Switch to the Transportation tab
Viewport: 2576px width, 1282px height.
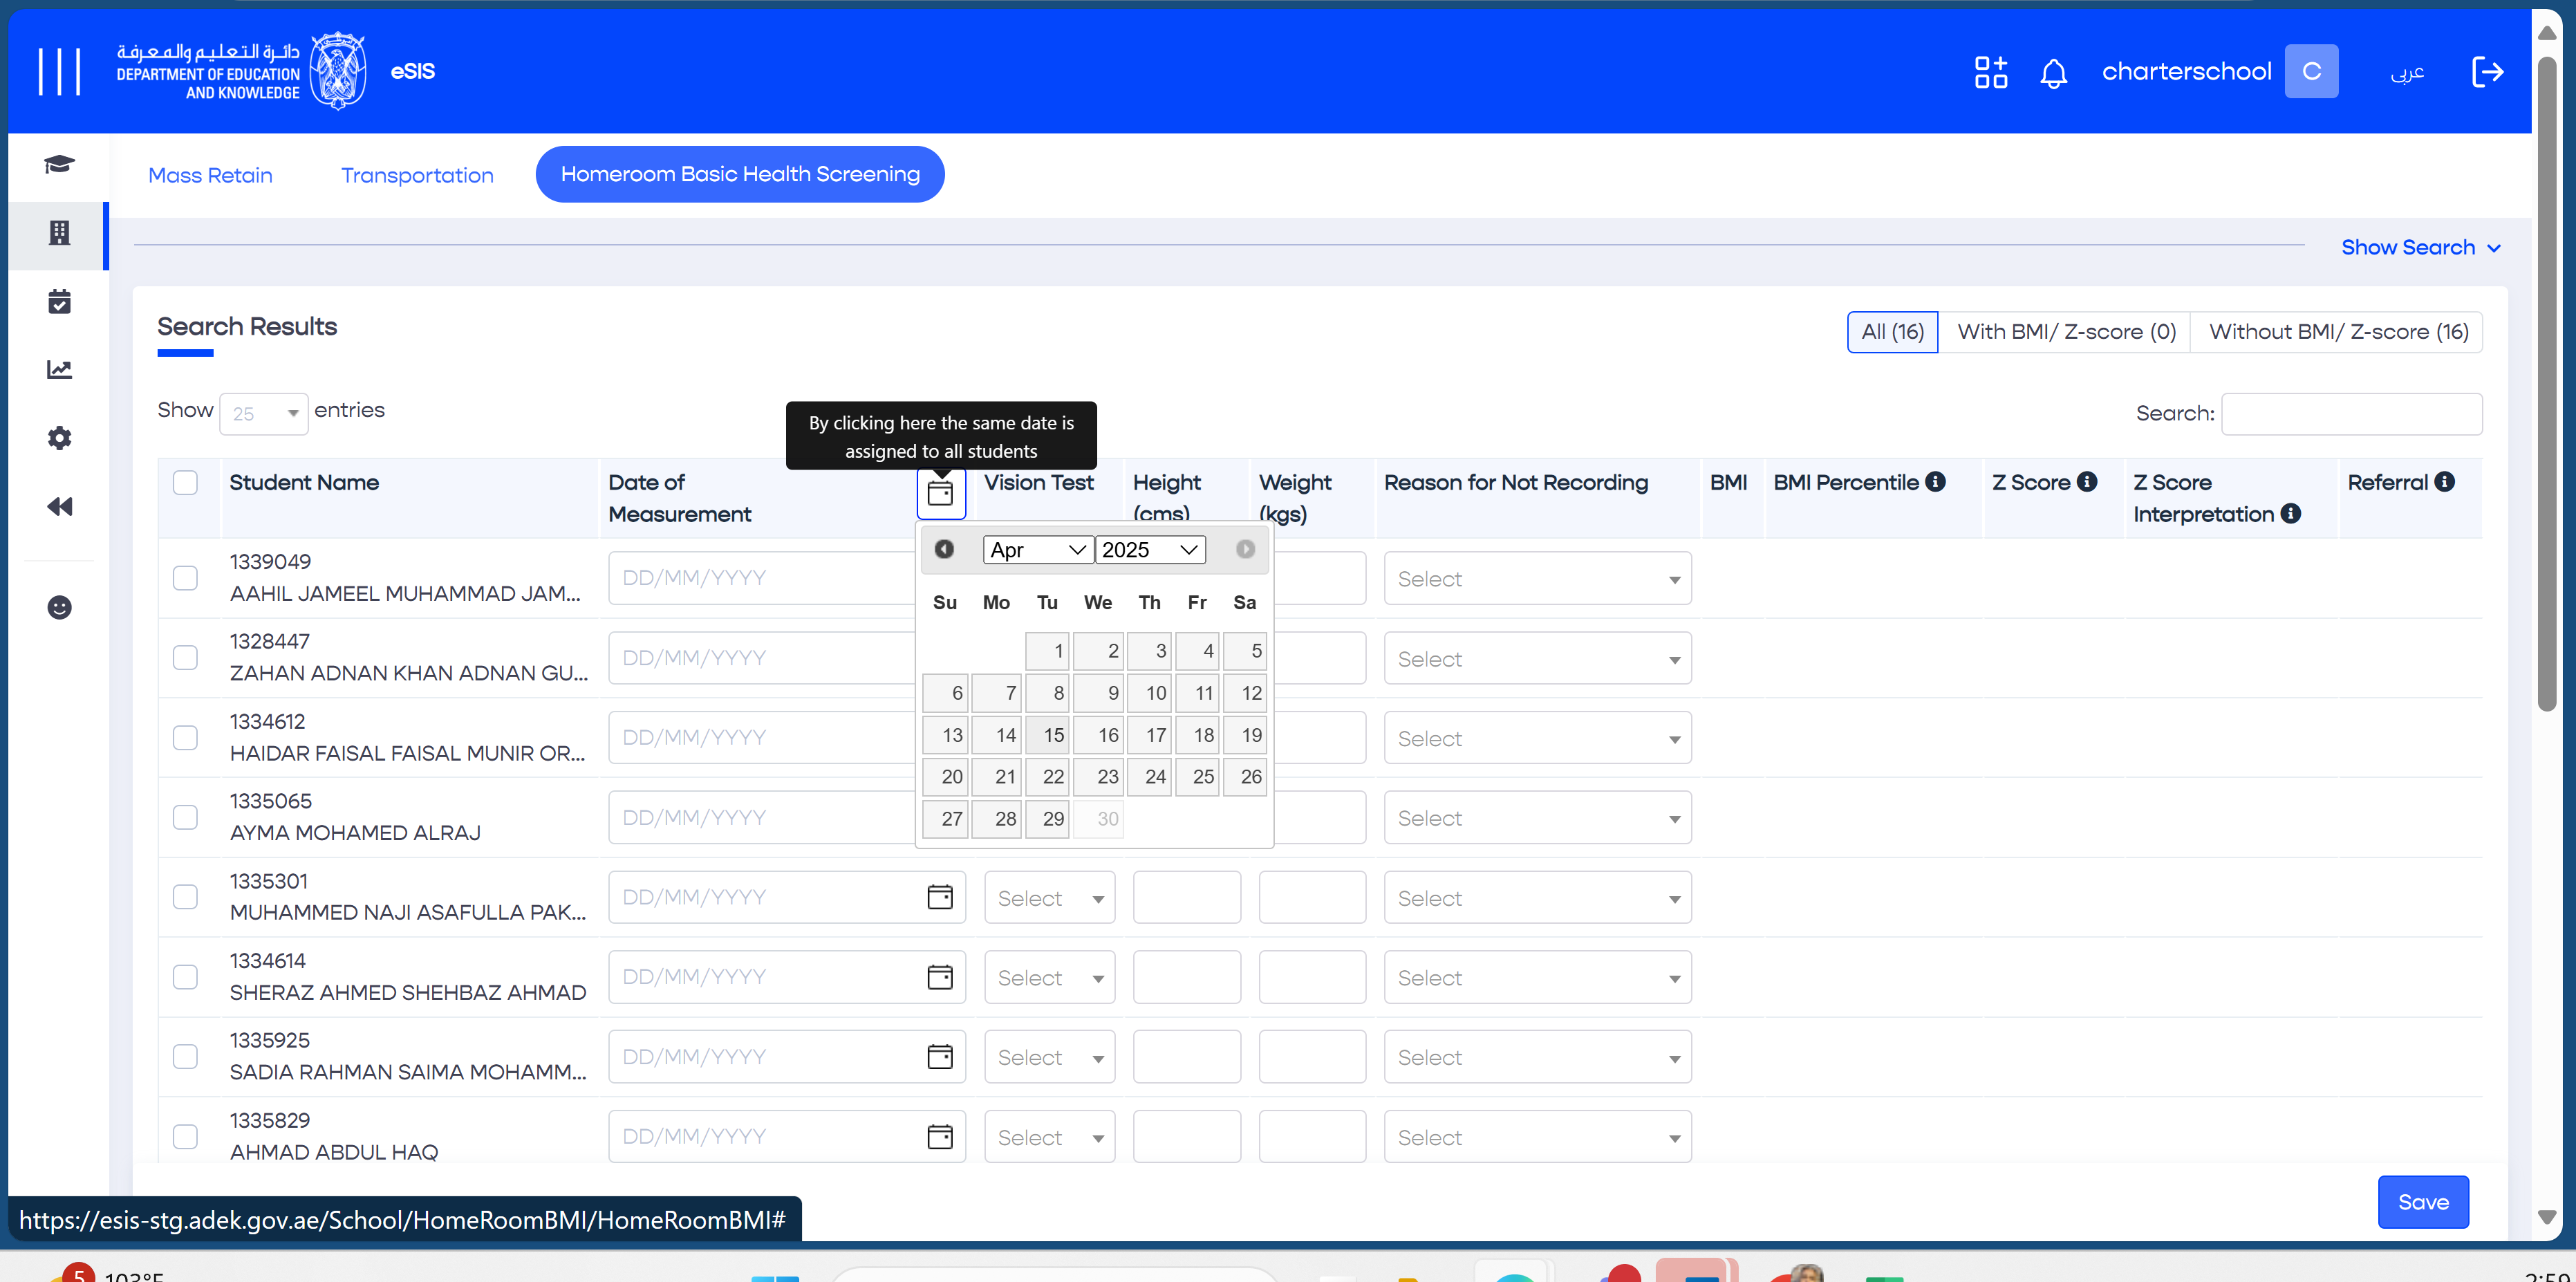tap(417, 175)
